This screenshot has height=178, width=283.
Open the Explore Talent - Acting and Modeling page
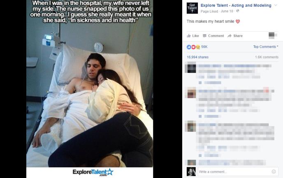pos(236,5)
